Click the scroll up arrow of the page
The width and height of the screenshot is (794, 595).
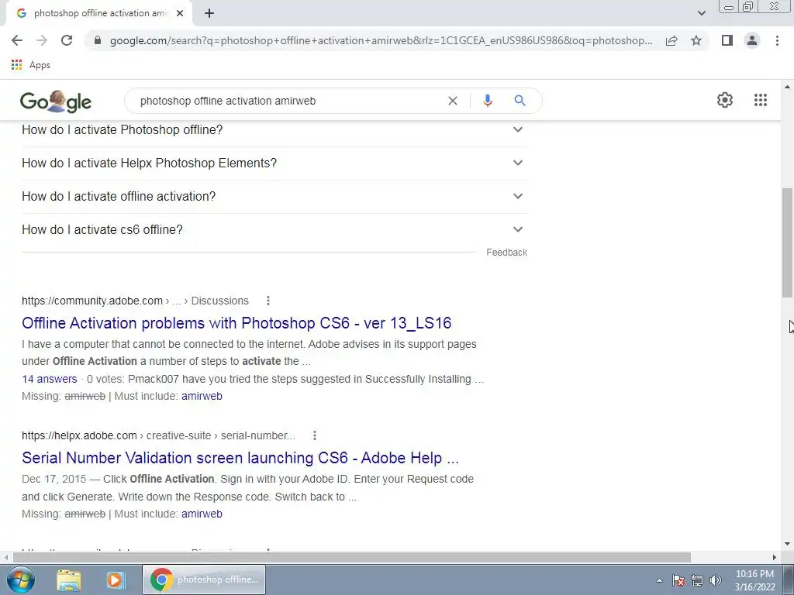tap(788, 87)
